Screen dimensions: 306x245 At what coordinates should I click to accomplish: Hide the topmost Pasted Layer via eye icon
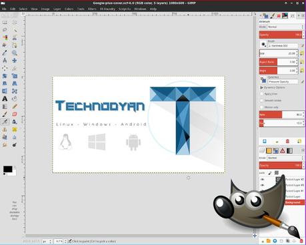tap(262, 179)
